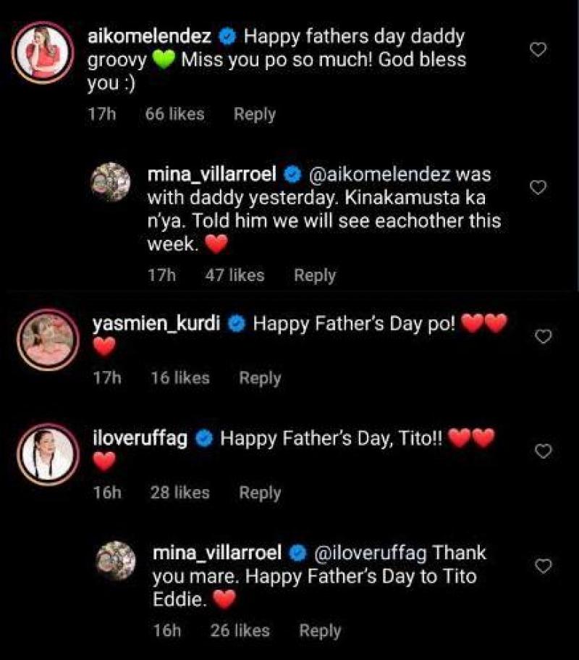Viewport: 579px width, 660px height.
Task: View the 28 likes on iloveruffag's comment
Action: (179, 493)
